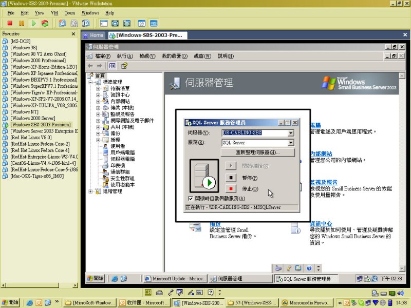
Task: Open the 內部網站 link
Action: pyautogui.click(x=321, y=153)
